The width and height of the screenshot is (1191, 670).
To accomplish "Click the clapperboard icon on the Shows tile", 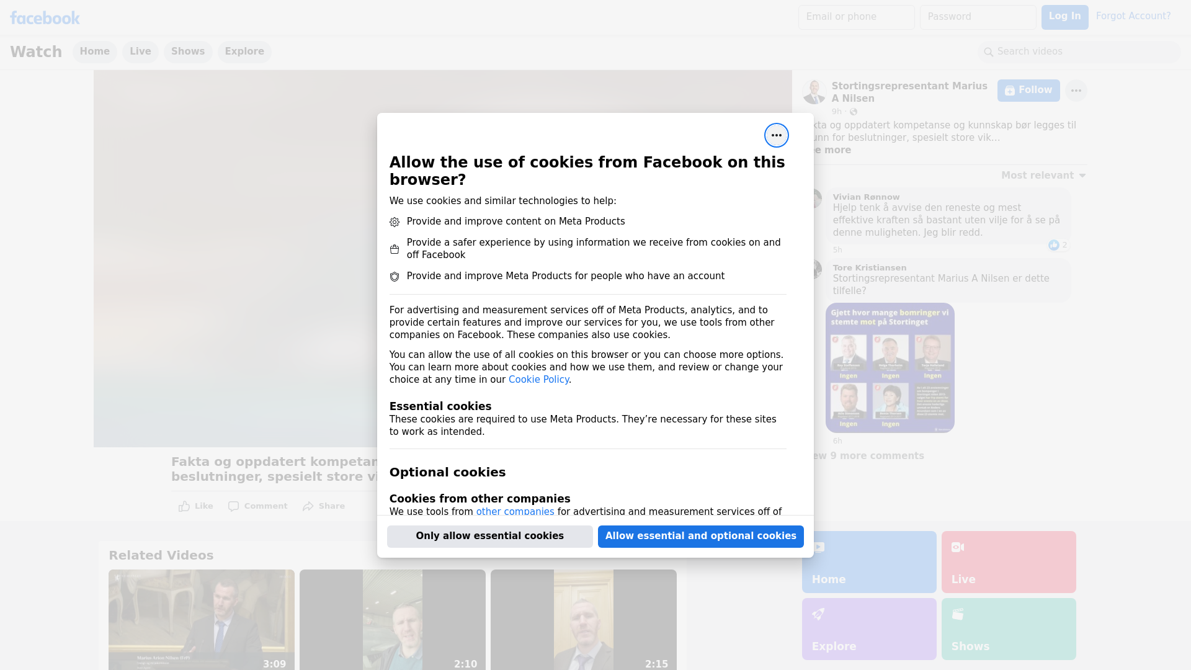I will coord(958,614).
